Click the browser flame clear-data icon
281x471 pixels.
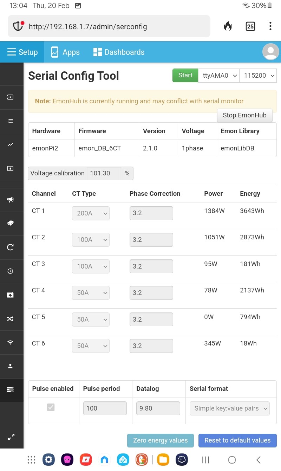point(228,26)
